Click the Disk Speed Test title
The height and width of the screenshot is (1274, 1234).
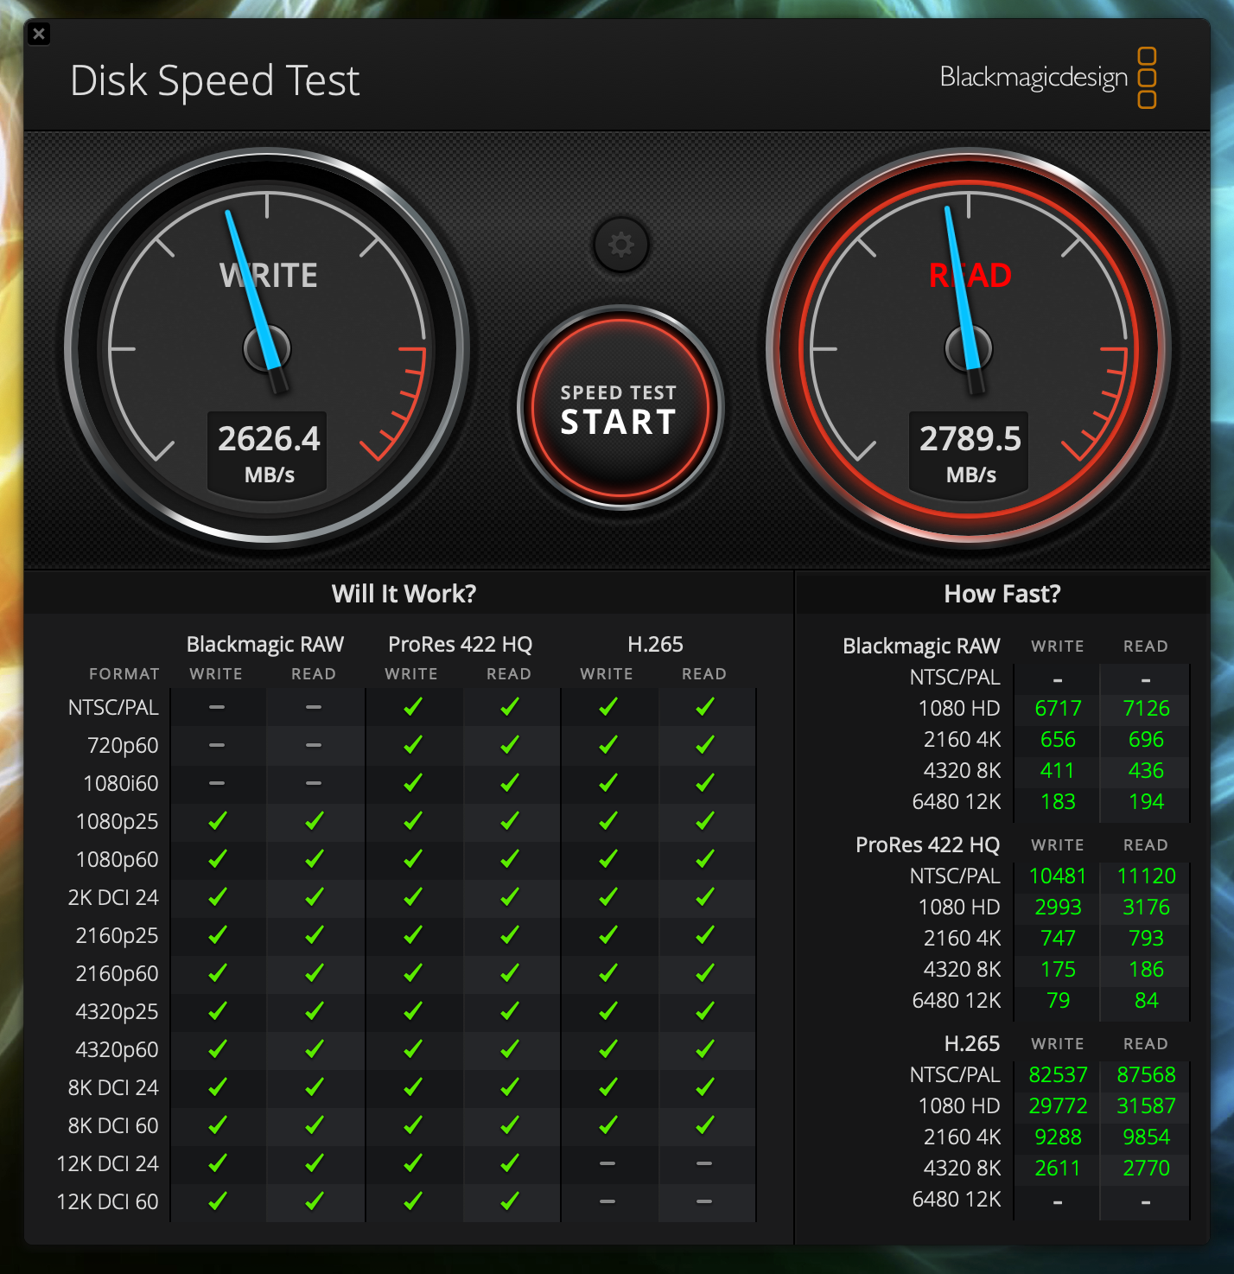click(x=214, y=81)
